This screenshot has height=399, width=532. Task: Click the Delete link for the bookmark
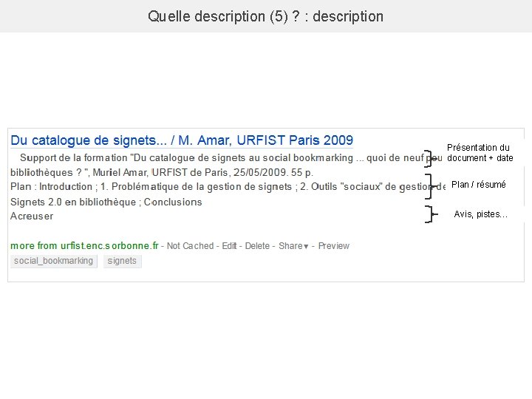257,246
